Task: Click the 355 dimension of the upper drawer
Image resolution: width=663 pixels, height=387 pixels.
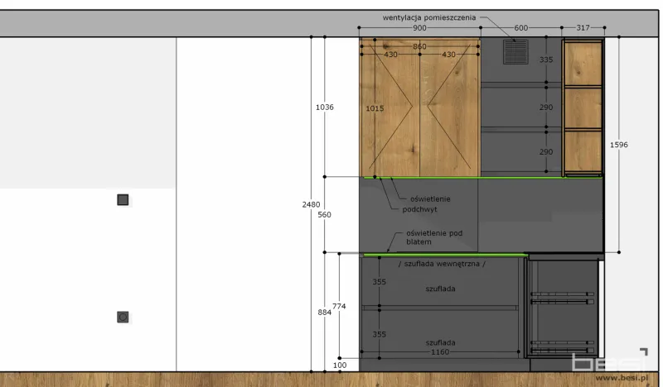Action: coord(379,282)
